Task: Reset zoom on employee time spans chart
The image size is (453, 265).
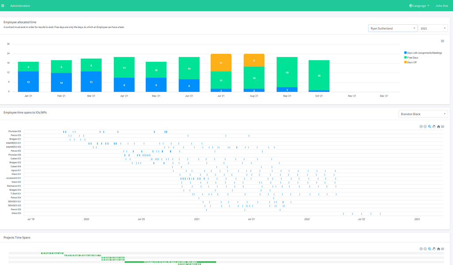Action: 438,127
